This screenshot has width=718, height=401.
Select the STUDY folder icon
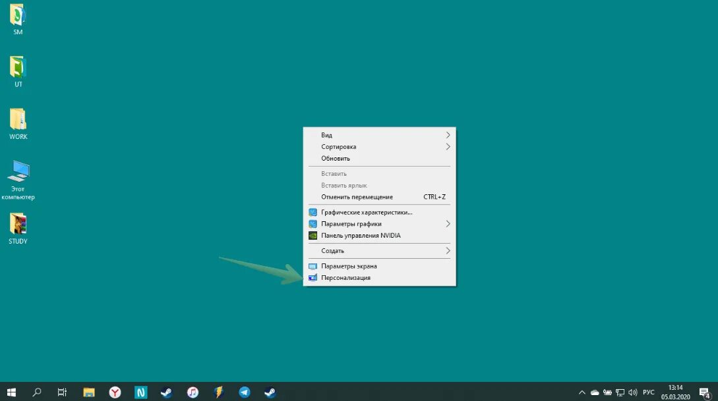[x=18, y=228]
